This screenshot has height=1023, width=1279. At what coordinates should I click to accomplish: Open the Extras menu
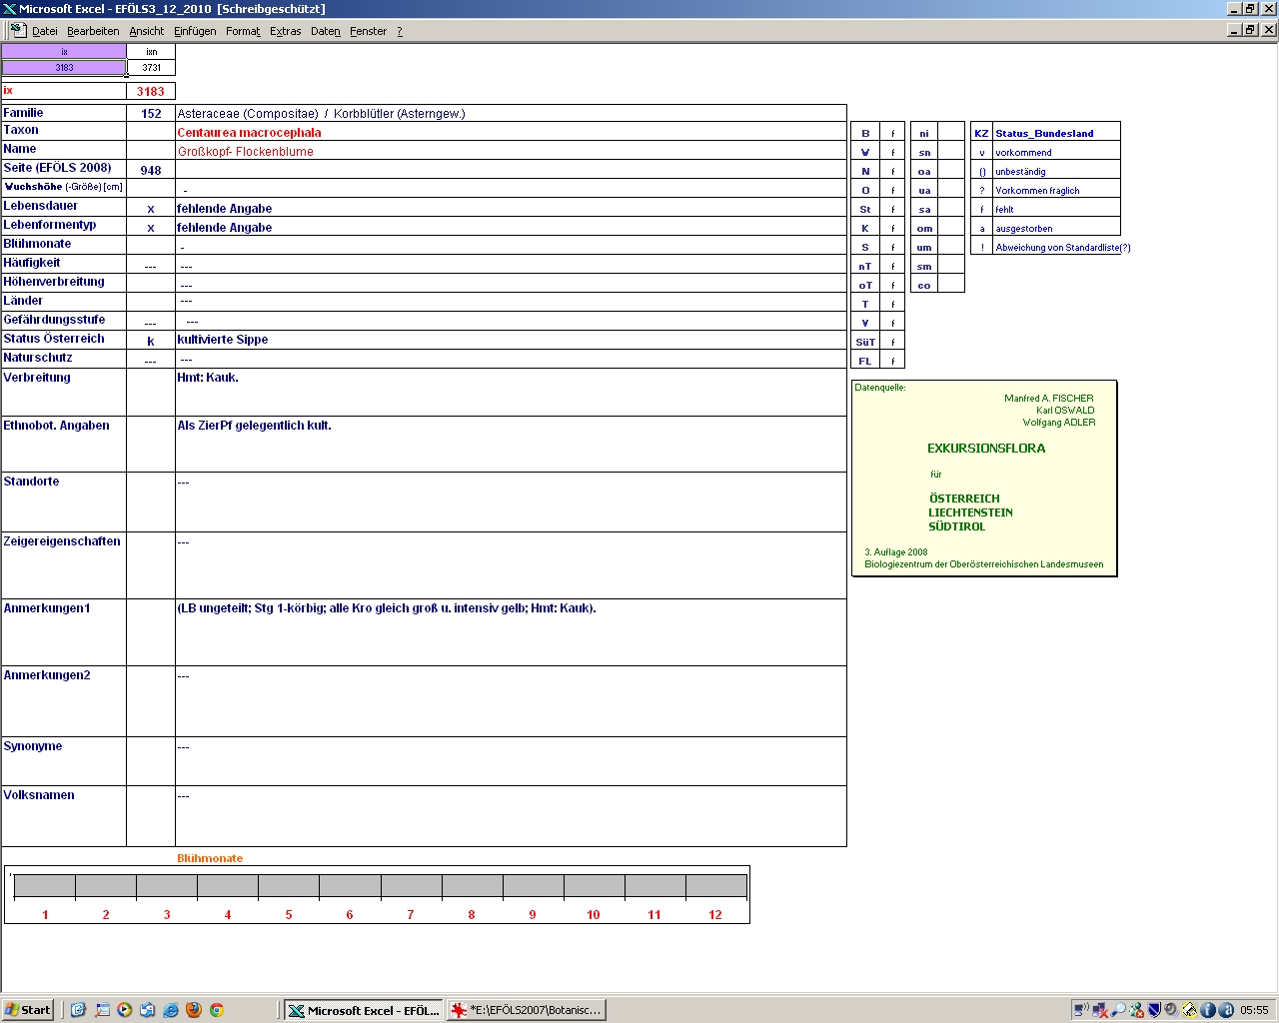(286, 31)
